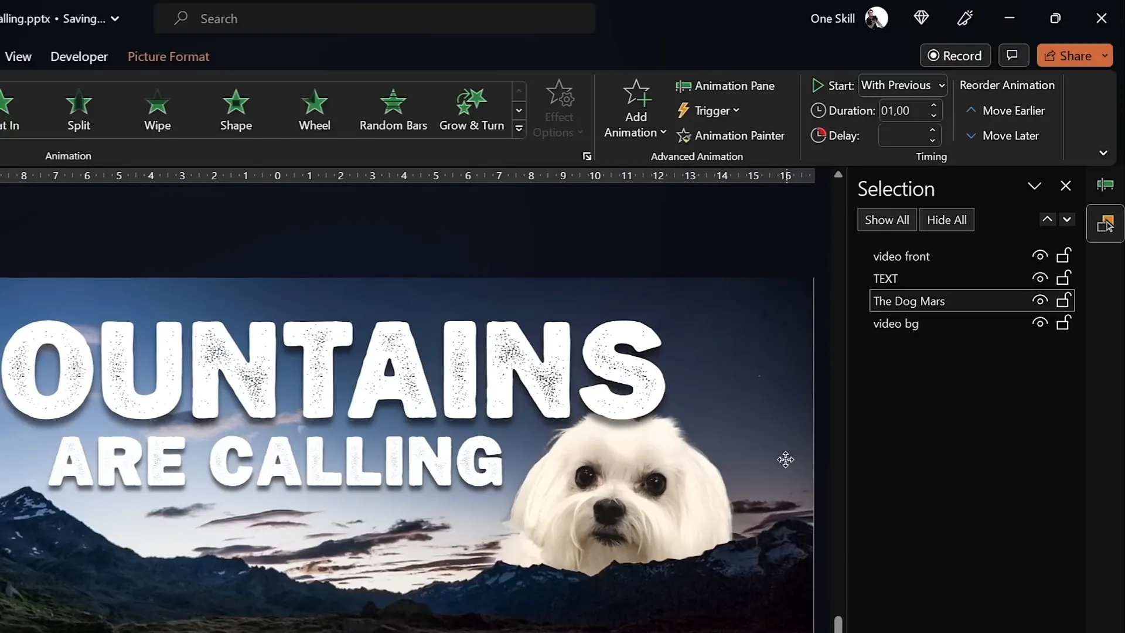Lock the video bg object
This screenshot has width=1125, height=633.
point(1064,323)
